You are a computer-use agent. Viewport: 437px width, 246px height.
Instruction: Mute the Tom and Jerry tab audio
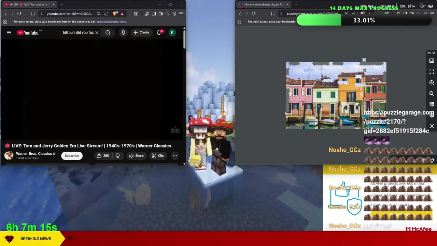pos(11,4)
